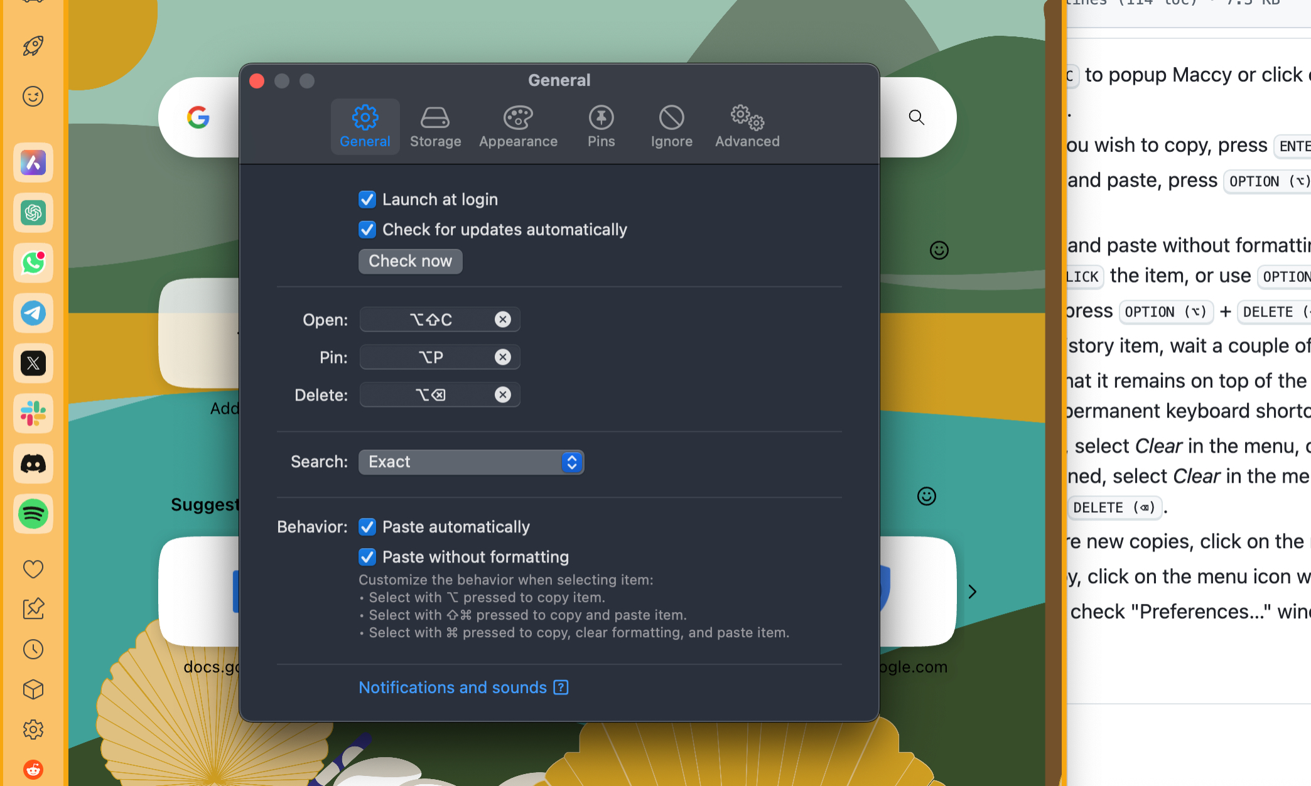Clear the Open keyboard shortcut field

(x=502, y=320)
